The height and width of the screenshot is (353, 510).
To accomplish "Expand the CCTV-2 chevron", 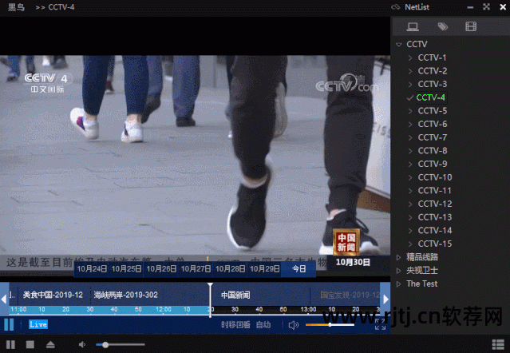I will coord(410,71).
